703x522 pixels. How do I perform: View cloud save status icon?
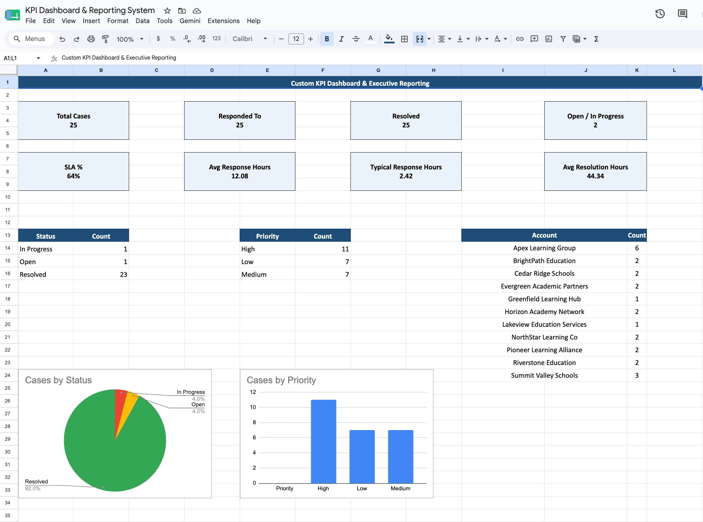pyautogui.click(x=197, y=11)
